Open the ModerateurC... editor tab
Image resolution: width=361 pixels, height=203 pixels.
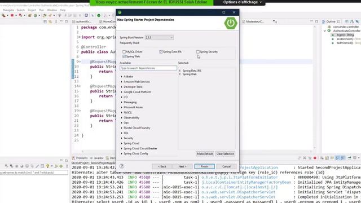point(253,21)
